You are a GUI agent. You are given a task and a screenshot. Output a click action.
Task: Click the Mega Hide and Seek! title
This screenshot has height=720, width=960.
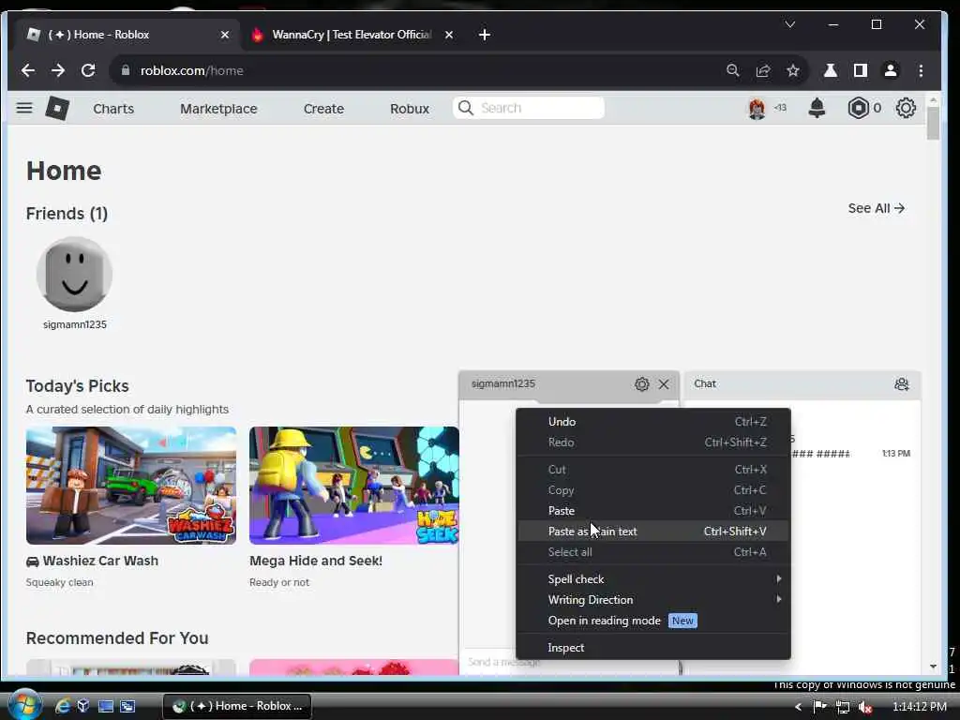(316, 561)
